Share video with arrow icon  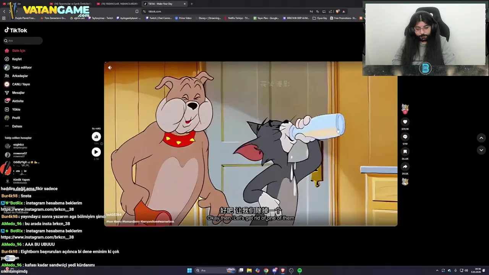tap(405, 167)
